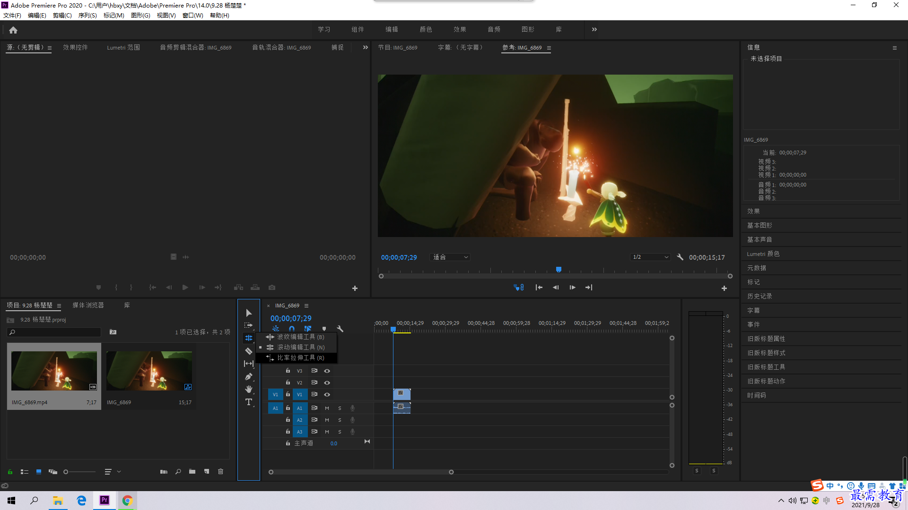
Task: Toggle sync lock for track A3
Action: 314,432
